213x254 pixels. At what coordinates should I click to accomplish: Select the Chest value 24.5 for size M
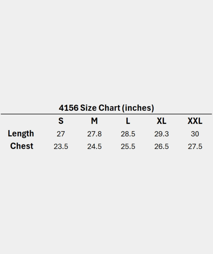94,147
